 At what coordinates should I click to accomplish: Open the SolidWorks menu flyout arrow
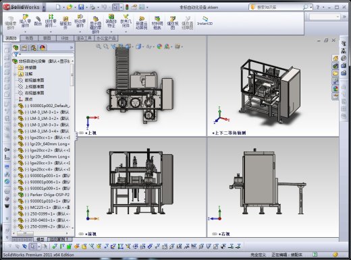pyautogui.click(x=44, y=7)
